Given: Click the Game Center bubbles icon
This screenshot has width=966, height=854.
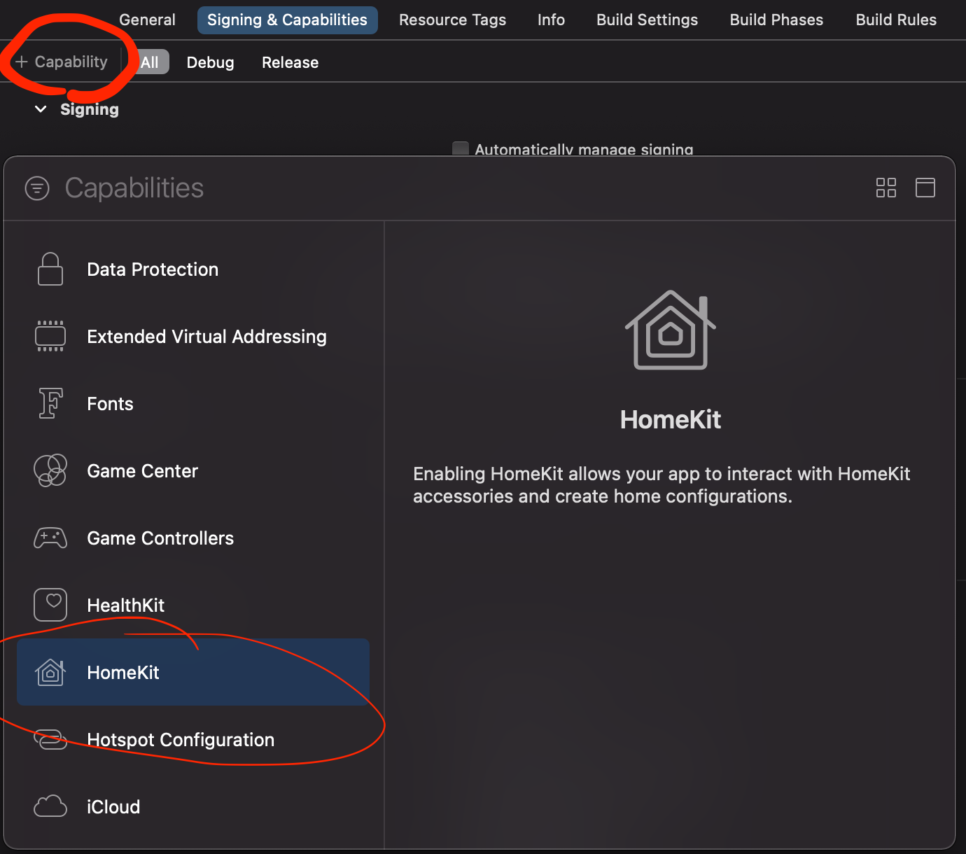Looking at the screenshot, I should tap(50, 470).
